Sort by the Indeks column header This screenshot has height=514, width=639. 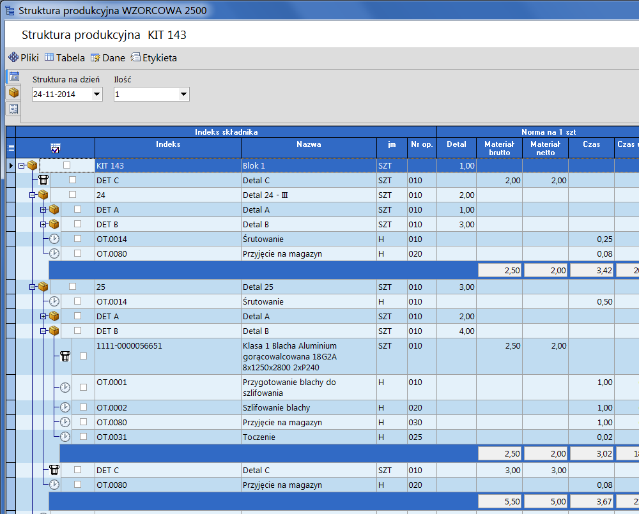pyautogui.click(x=168, y=148)
